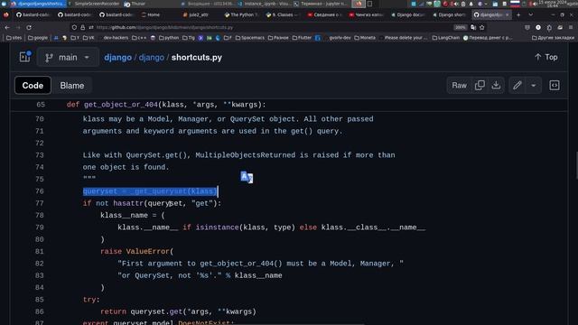The image size is (578, 325).
Task: Download the raw file icon
Action: [496, 86]
